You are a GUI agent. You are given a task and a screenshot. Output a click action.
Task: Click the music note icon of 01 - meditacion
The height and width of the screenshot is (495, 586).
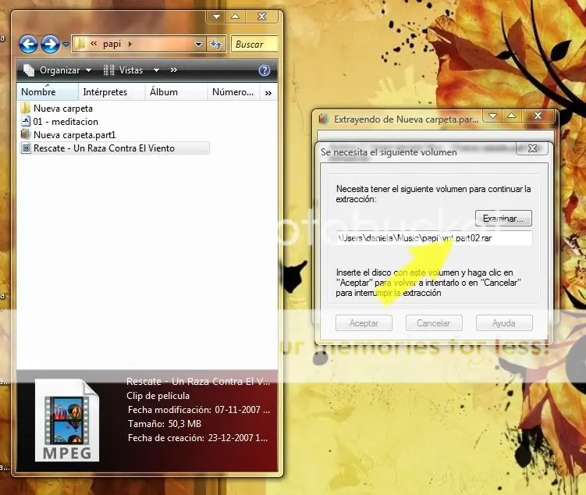26,121
